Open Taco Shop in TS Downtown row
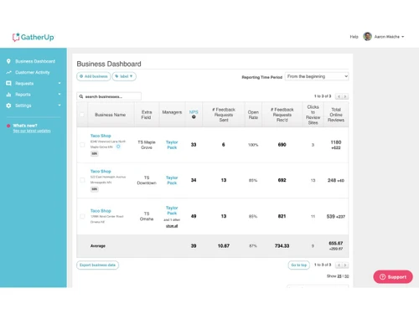Screen dimensions: 419x314 pyautogui.click(x=101, y=171)
